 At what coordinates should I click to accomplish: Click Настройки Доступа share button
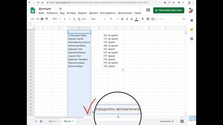tap(169, 10)
